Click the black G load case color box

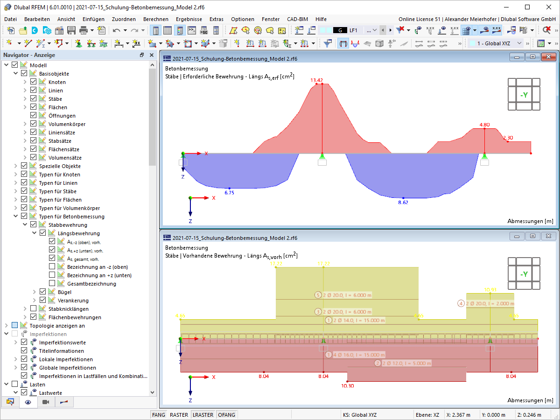tap(340, 30)
